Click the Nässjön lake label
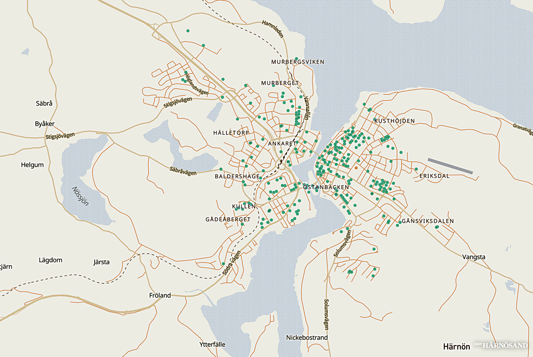 pos(81,196)
